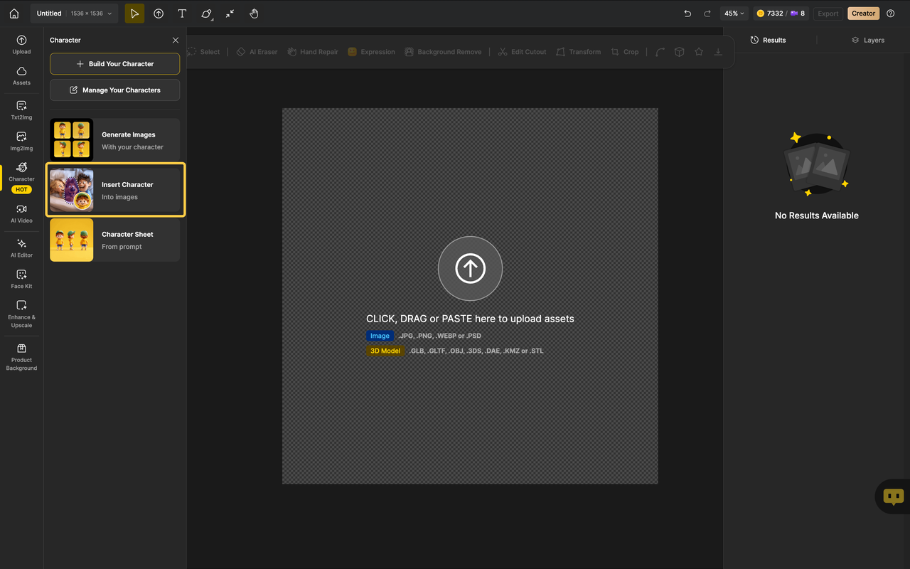Click the Build Your Character button
The image size is (910, 569).
coord(114,64)
